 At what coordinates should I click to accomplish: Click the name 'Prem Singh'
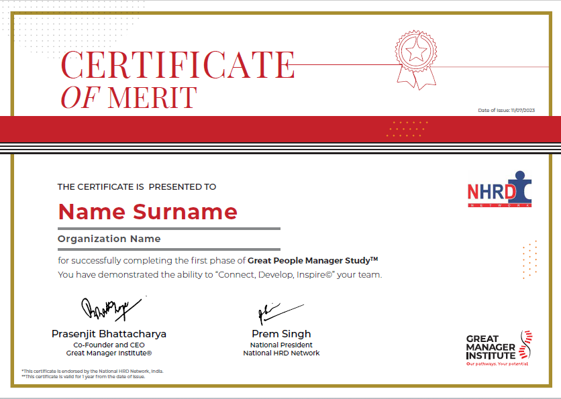[x=281, y=334]
